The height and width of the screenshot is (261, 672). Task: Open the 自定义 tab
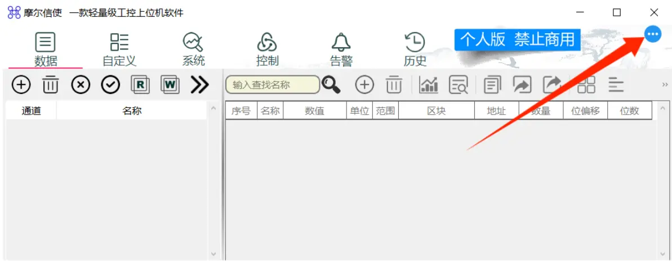coord(119,49)
